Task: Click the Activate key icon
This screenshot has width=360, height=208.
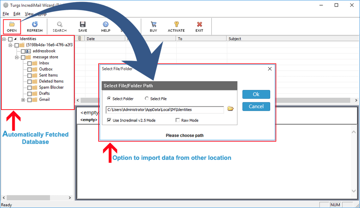Action: coord(176,25)
